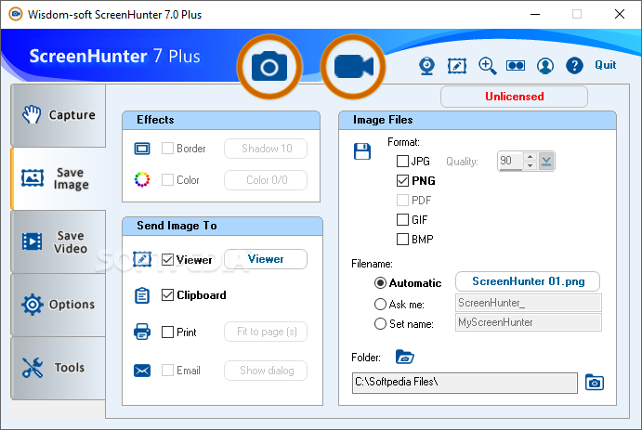642x430 pixels.
Task: Click the Shadow 10 button
Action: pyautogui.click(x=266, y=149)
